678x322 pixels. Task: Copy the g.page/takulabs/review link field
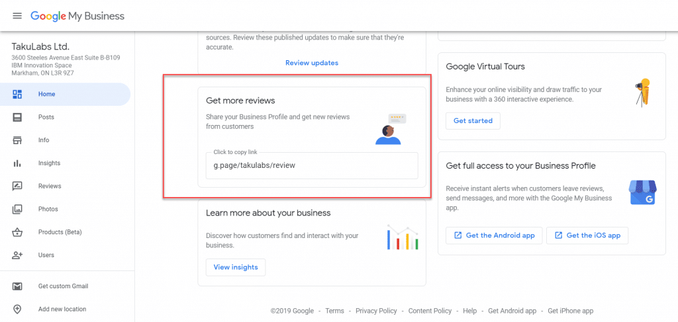[x=312, y=165]
